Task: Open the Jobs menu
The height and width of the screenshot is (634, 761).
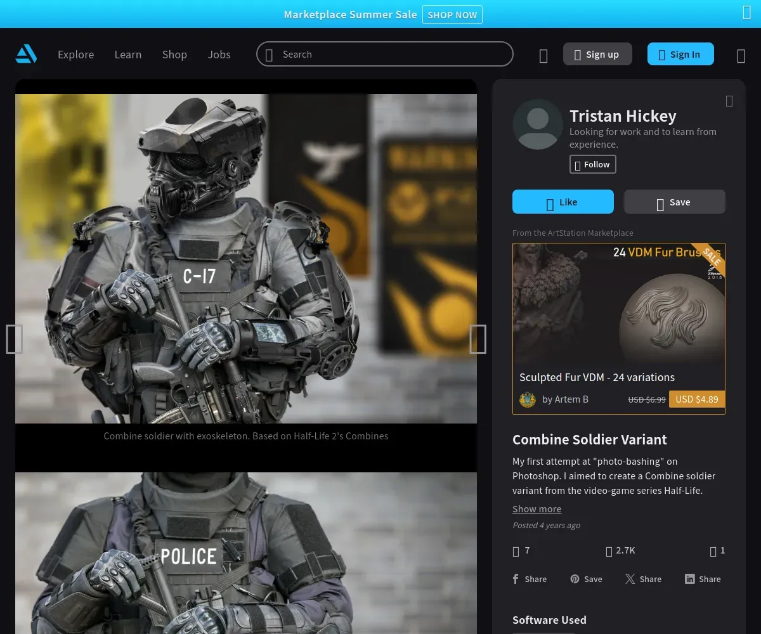Action: point(219,55)
